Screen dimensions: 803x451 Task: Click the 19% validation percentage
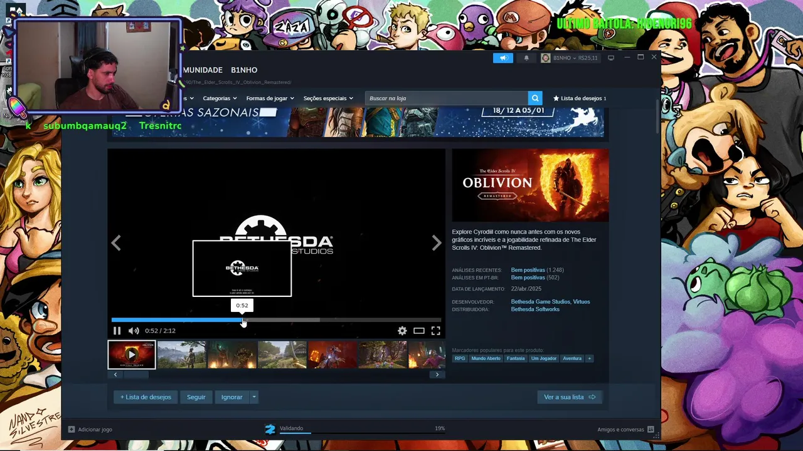pyautogui.click(x=440, y=428)
